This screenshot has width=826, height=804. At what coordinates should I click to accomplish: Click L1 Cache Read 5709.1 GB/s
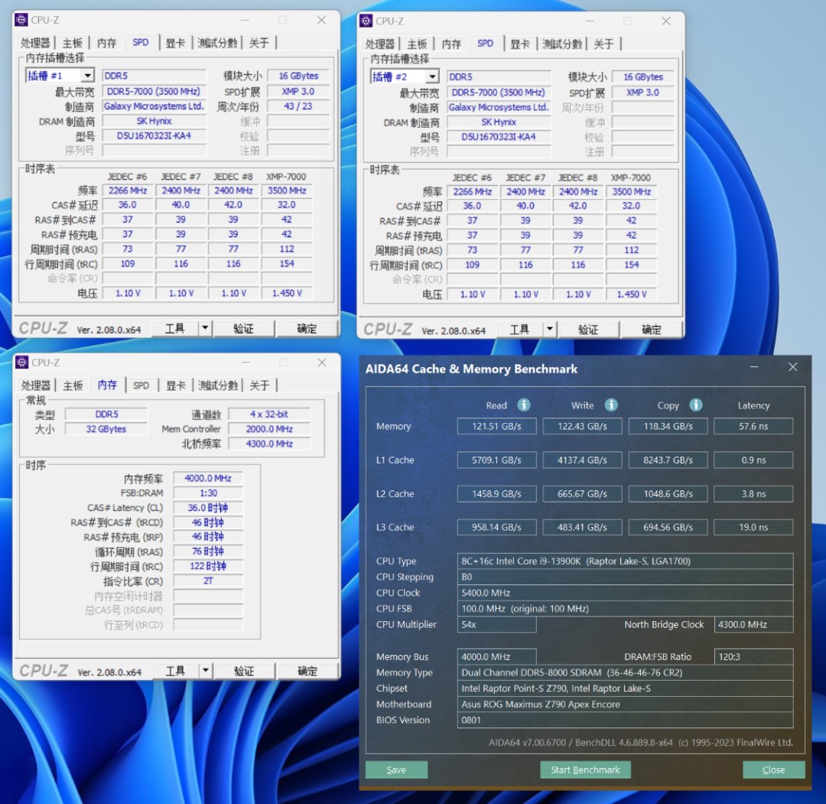point(497,460)
